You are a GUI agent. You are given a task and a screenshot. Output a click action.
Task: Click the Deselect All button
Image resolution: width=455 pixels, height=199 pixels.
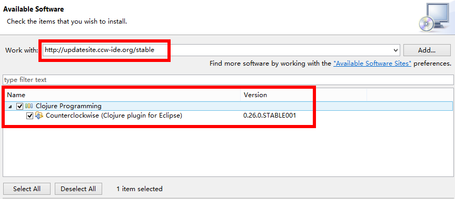point(78,189)
